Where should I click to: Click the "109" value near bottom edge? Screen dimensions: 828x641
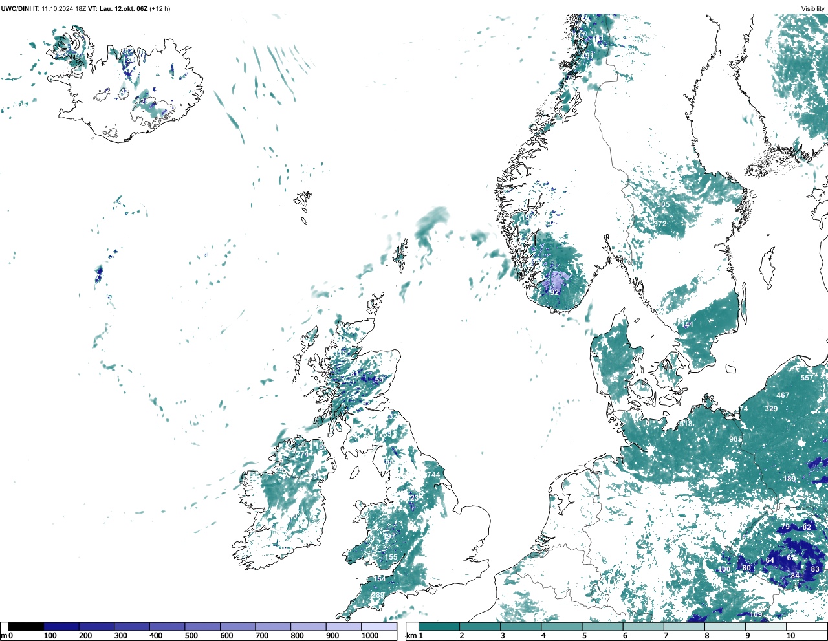coord(756,614)
